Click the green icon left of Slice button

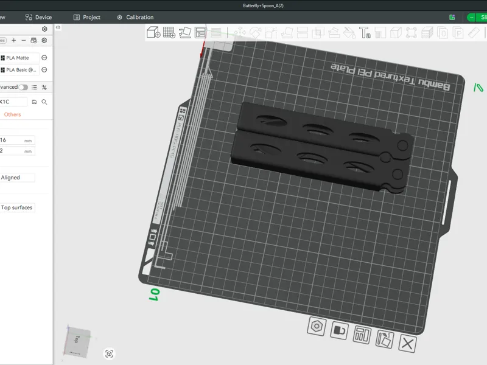point(452,18)
